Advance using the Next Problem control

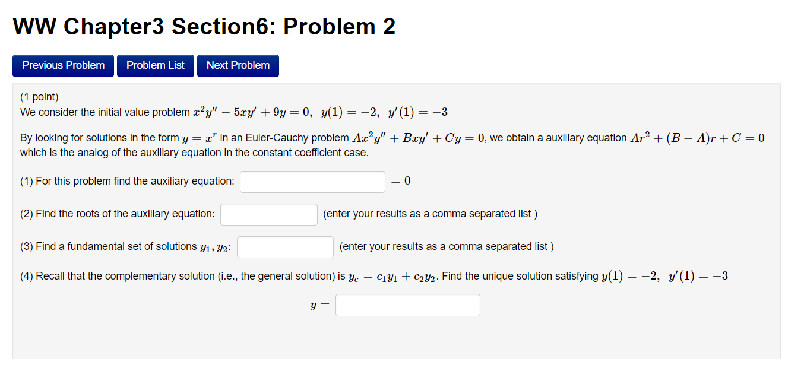(x=238, y=65)
